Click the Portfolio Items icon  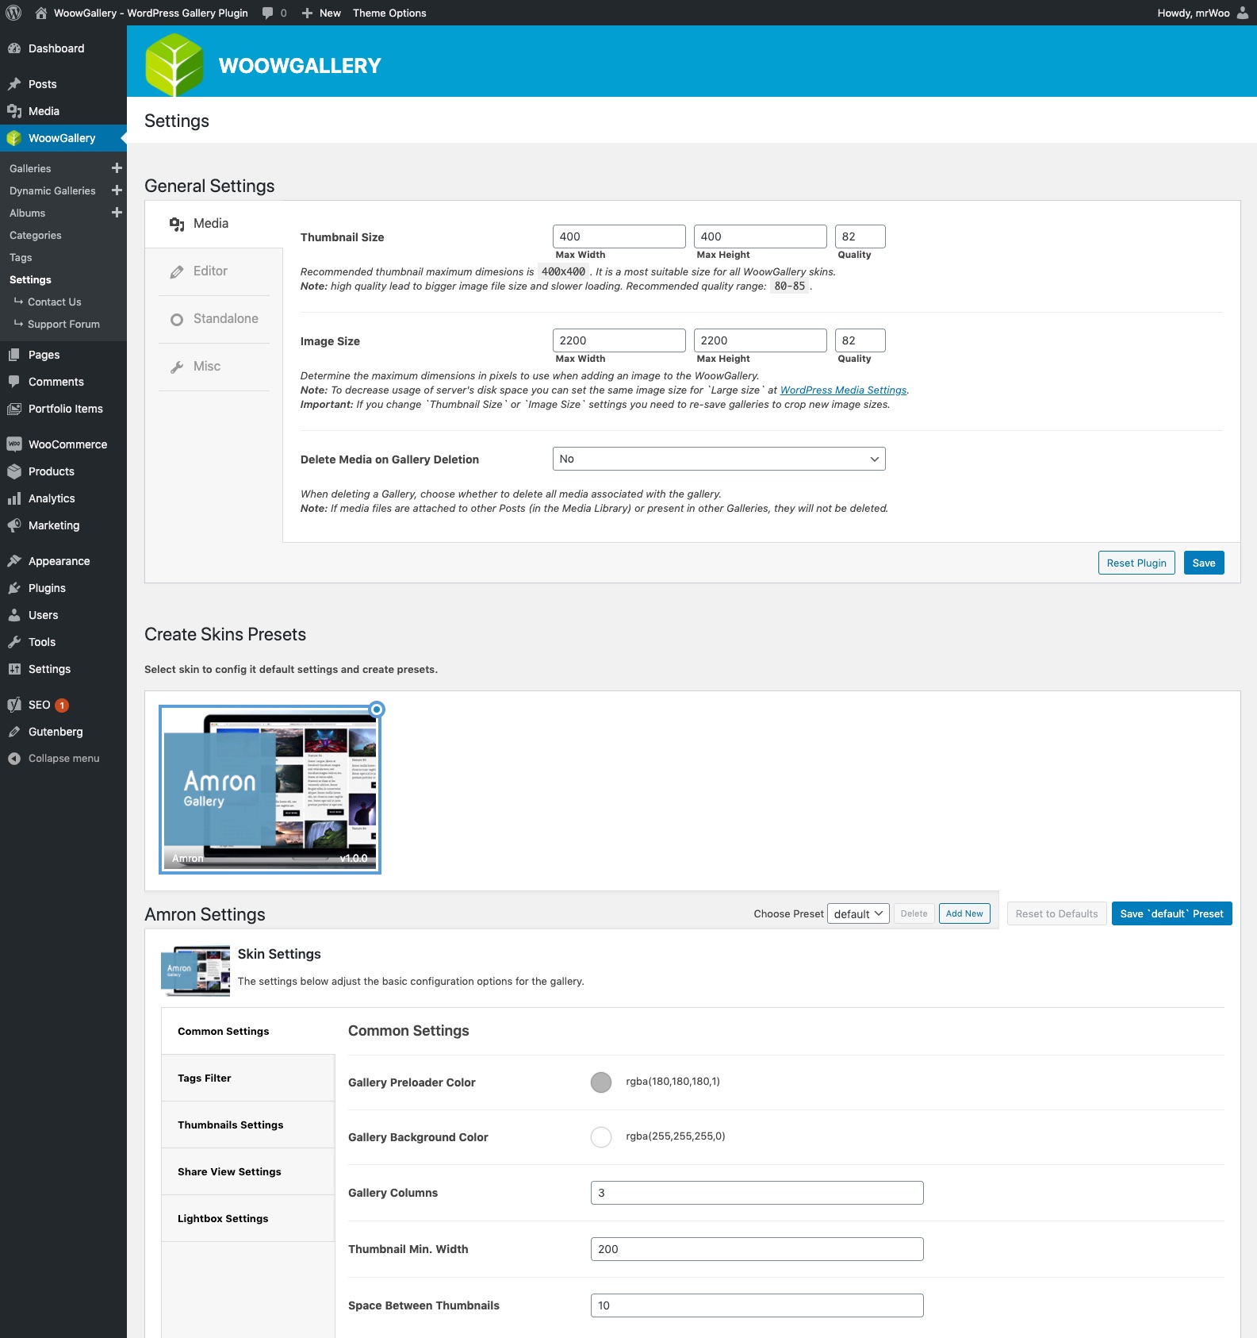pyautogui.click(x=14, y=409)
